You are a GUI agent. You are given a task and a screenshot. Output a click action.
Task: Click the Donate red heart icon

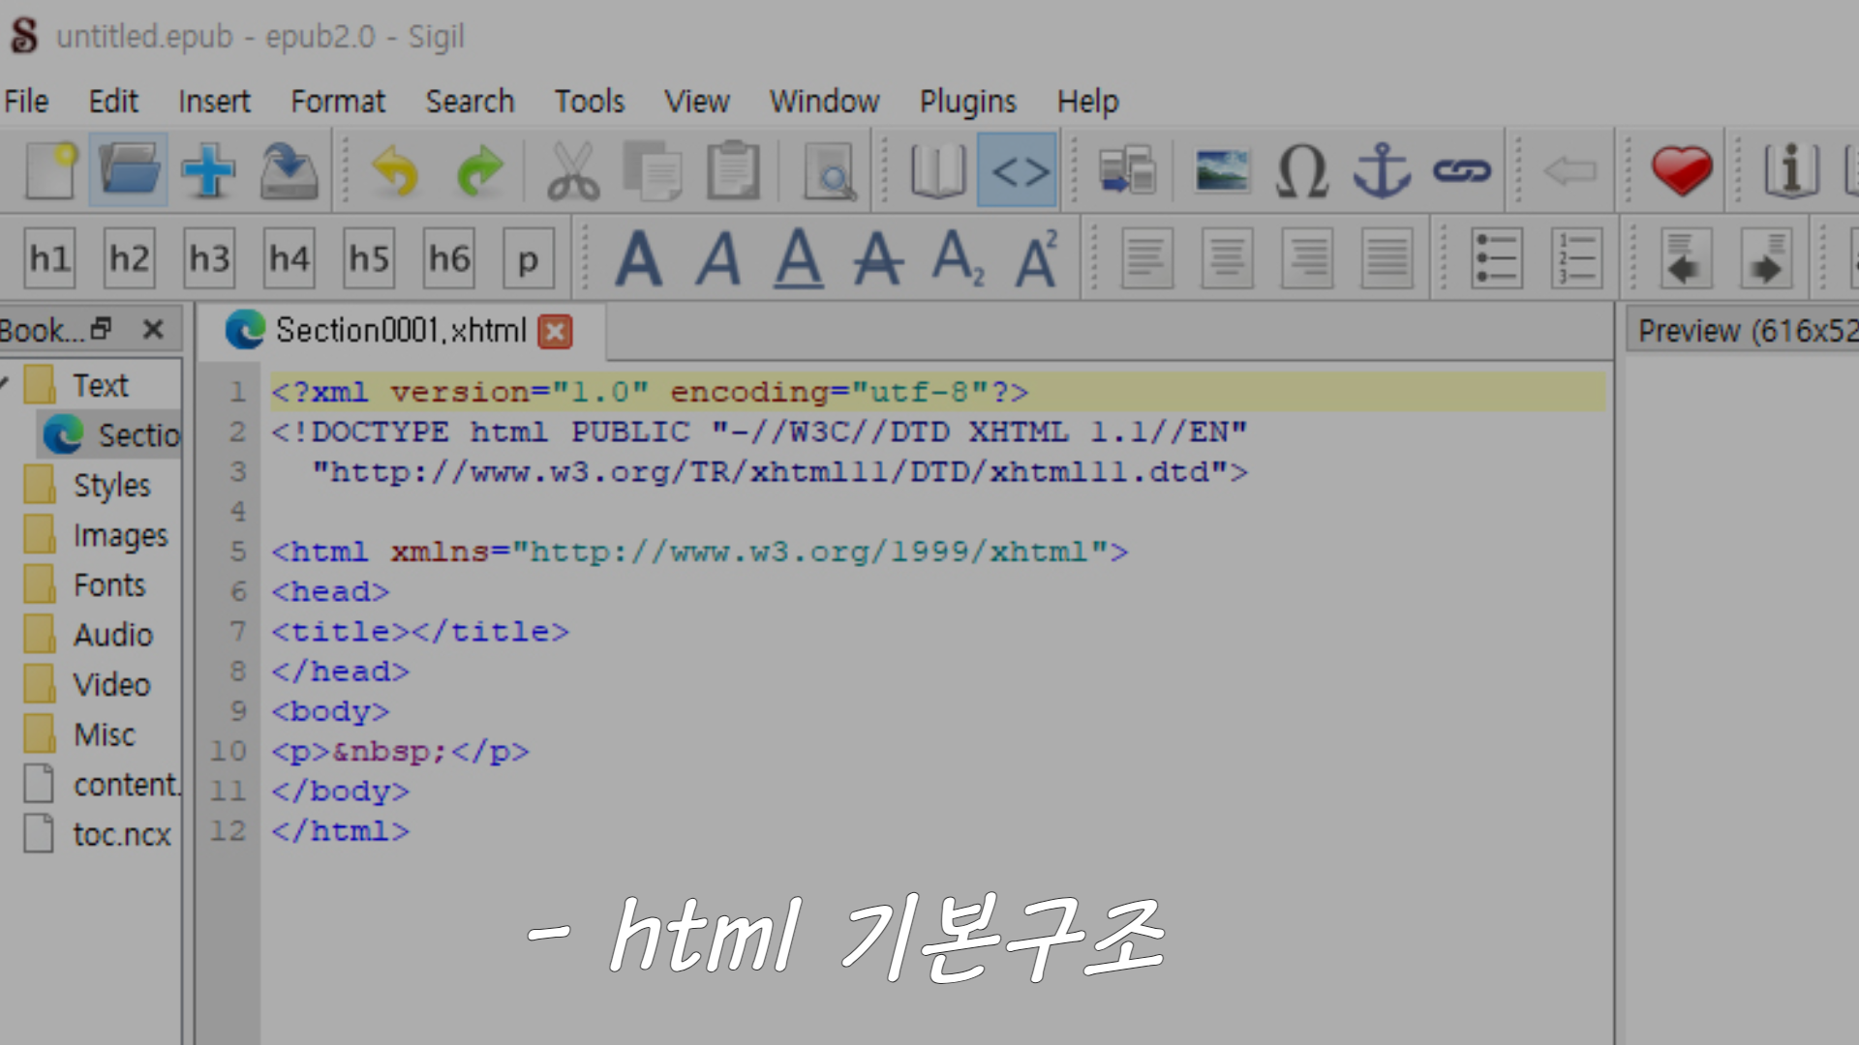(x=1682, y=171)
